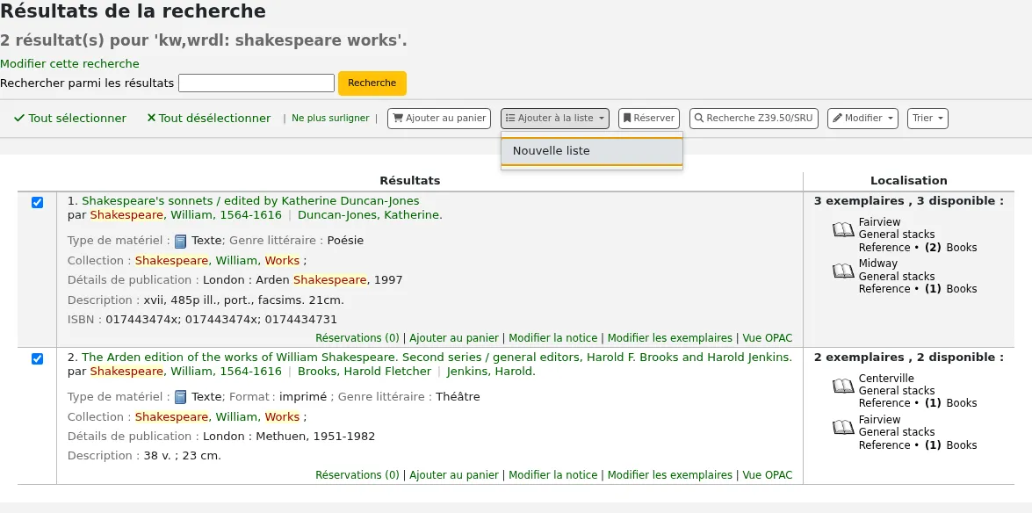
Task: Click the magnifier icon for Recherche Z39.50/SRU
Action: pyautogui.click(x=700, y=118)
